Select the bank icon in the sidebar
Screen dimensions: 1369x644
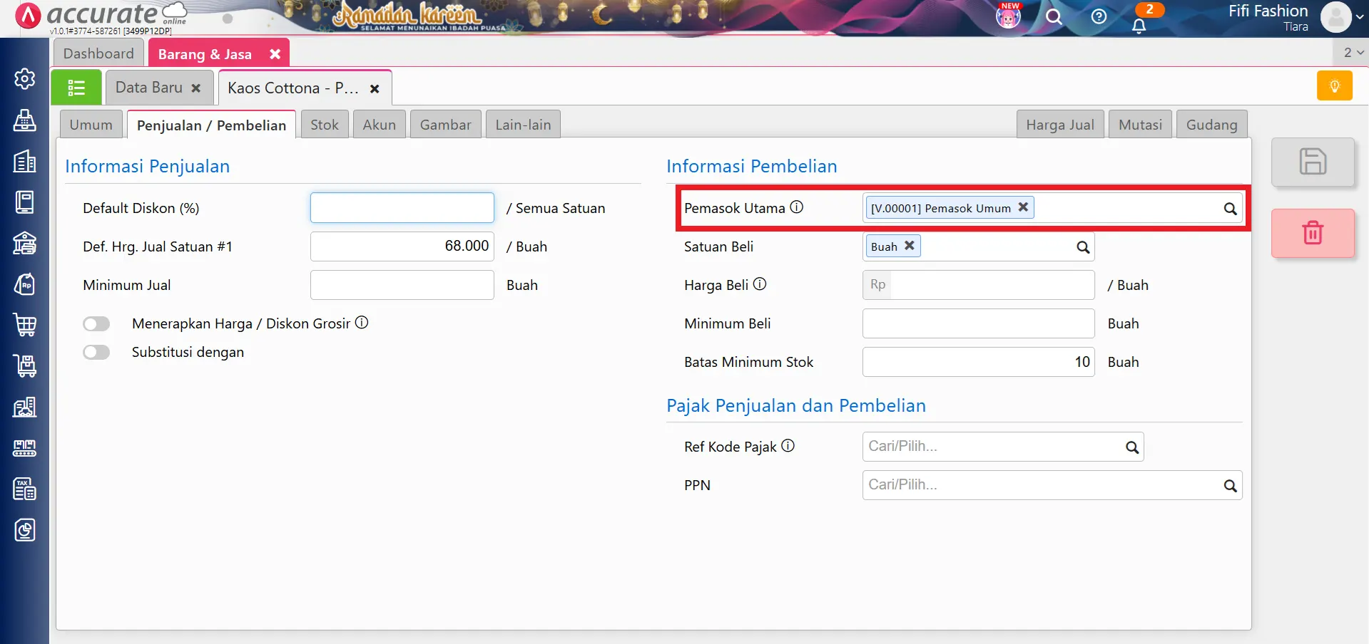point(25,243)
